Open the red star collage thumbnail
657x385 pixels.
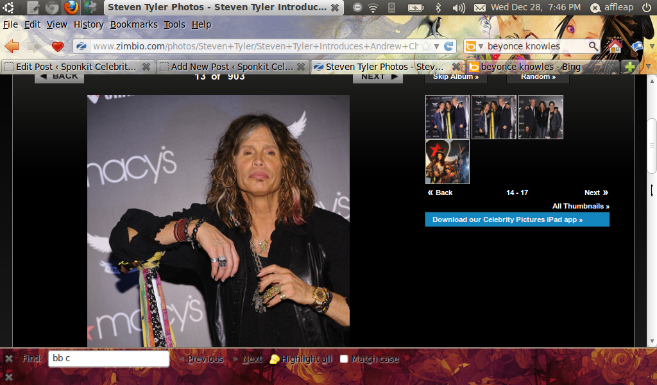point(447,162)
